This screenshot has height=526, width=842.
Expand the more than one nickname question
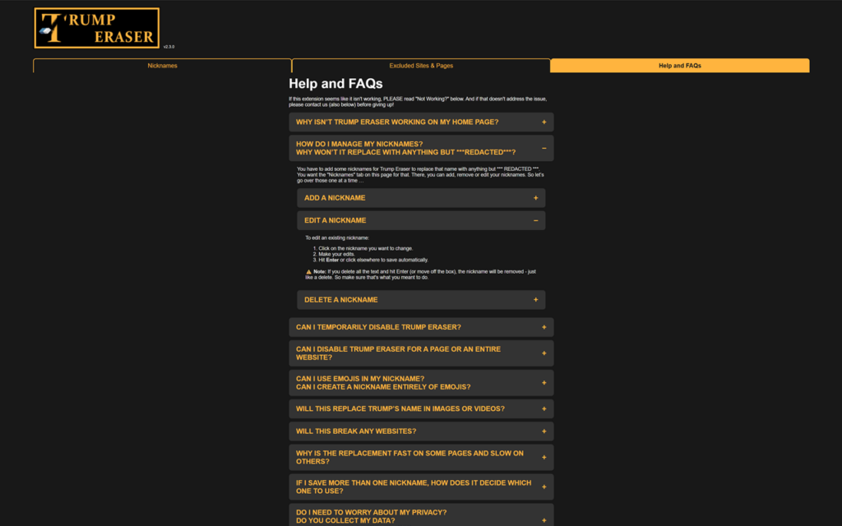coord(421,487)
